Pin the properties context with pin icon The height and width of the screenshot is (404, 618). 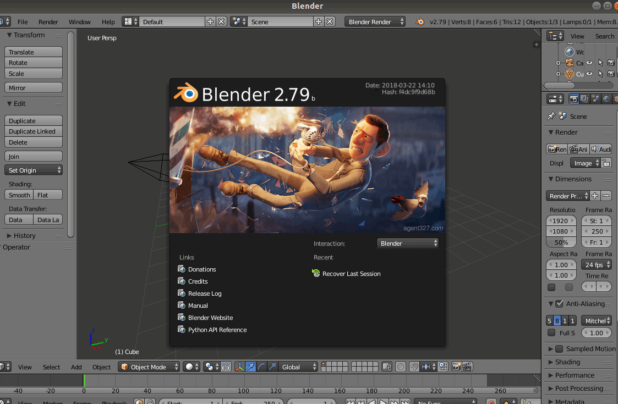551,116
